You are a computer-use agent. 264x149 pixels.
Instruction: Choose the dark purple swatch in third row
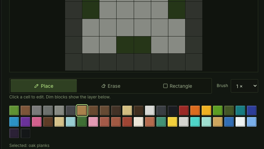pos(14,133)
